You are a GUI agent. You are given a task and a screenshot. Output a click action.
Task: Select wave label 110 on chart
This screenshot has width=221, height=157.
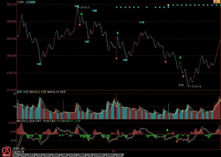point(142,22)
